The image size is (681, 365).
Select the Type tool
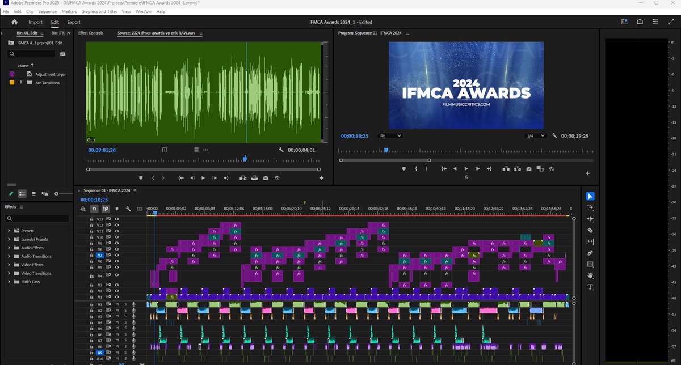[x=590, y=287]
